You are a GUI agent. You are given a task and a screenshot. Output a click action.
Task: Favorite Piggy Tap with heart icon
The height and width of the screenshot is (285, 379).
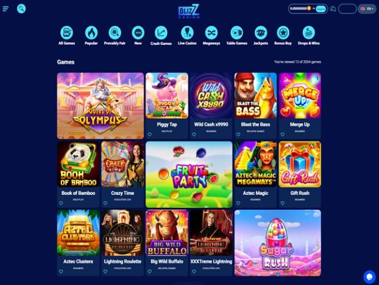(x=149, y=134)
